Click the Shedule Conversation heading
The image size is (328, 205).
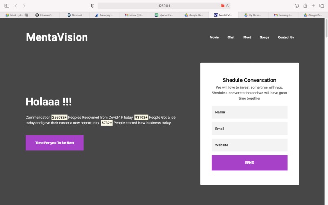click(x=249, y=80)
